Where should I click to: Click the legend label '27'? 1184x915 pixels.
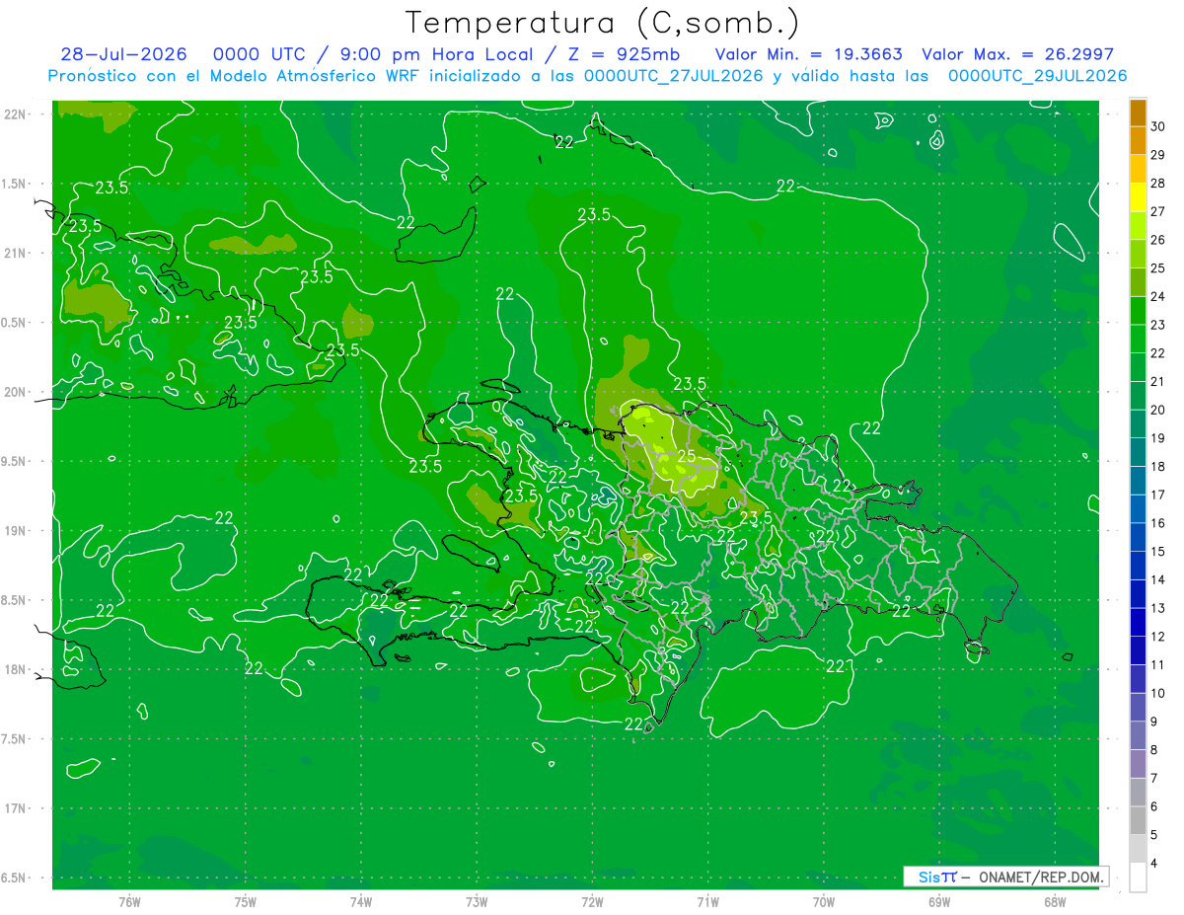1158,211
